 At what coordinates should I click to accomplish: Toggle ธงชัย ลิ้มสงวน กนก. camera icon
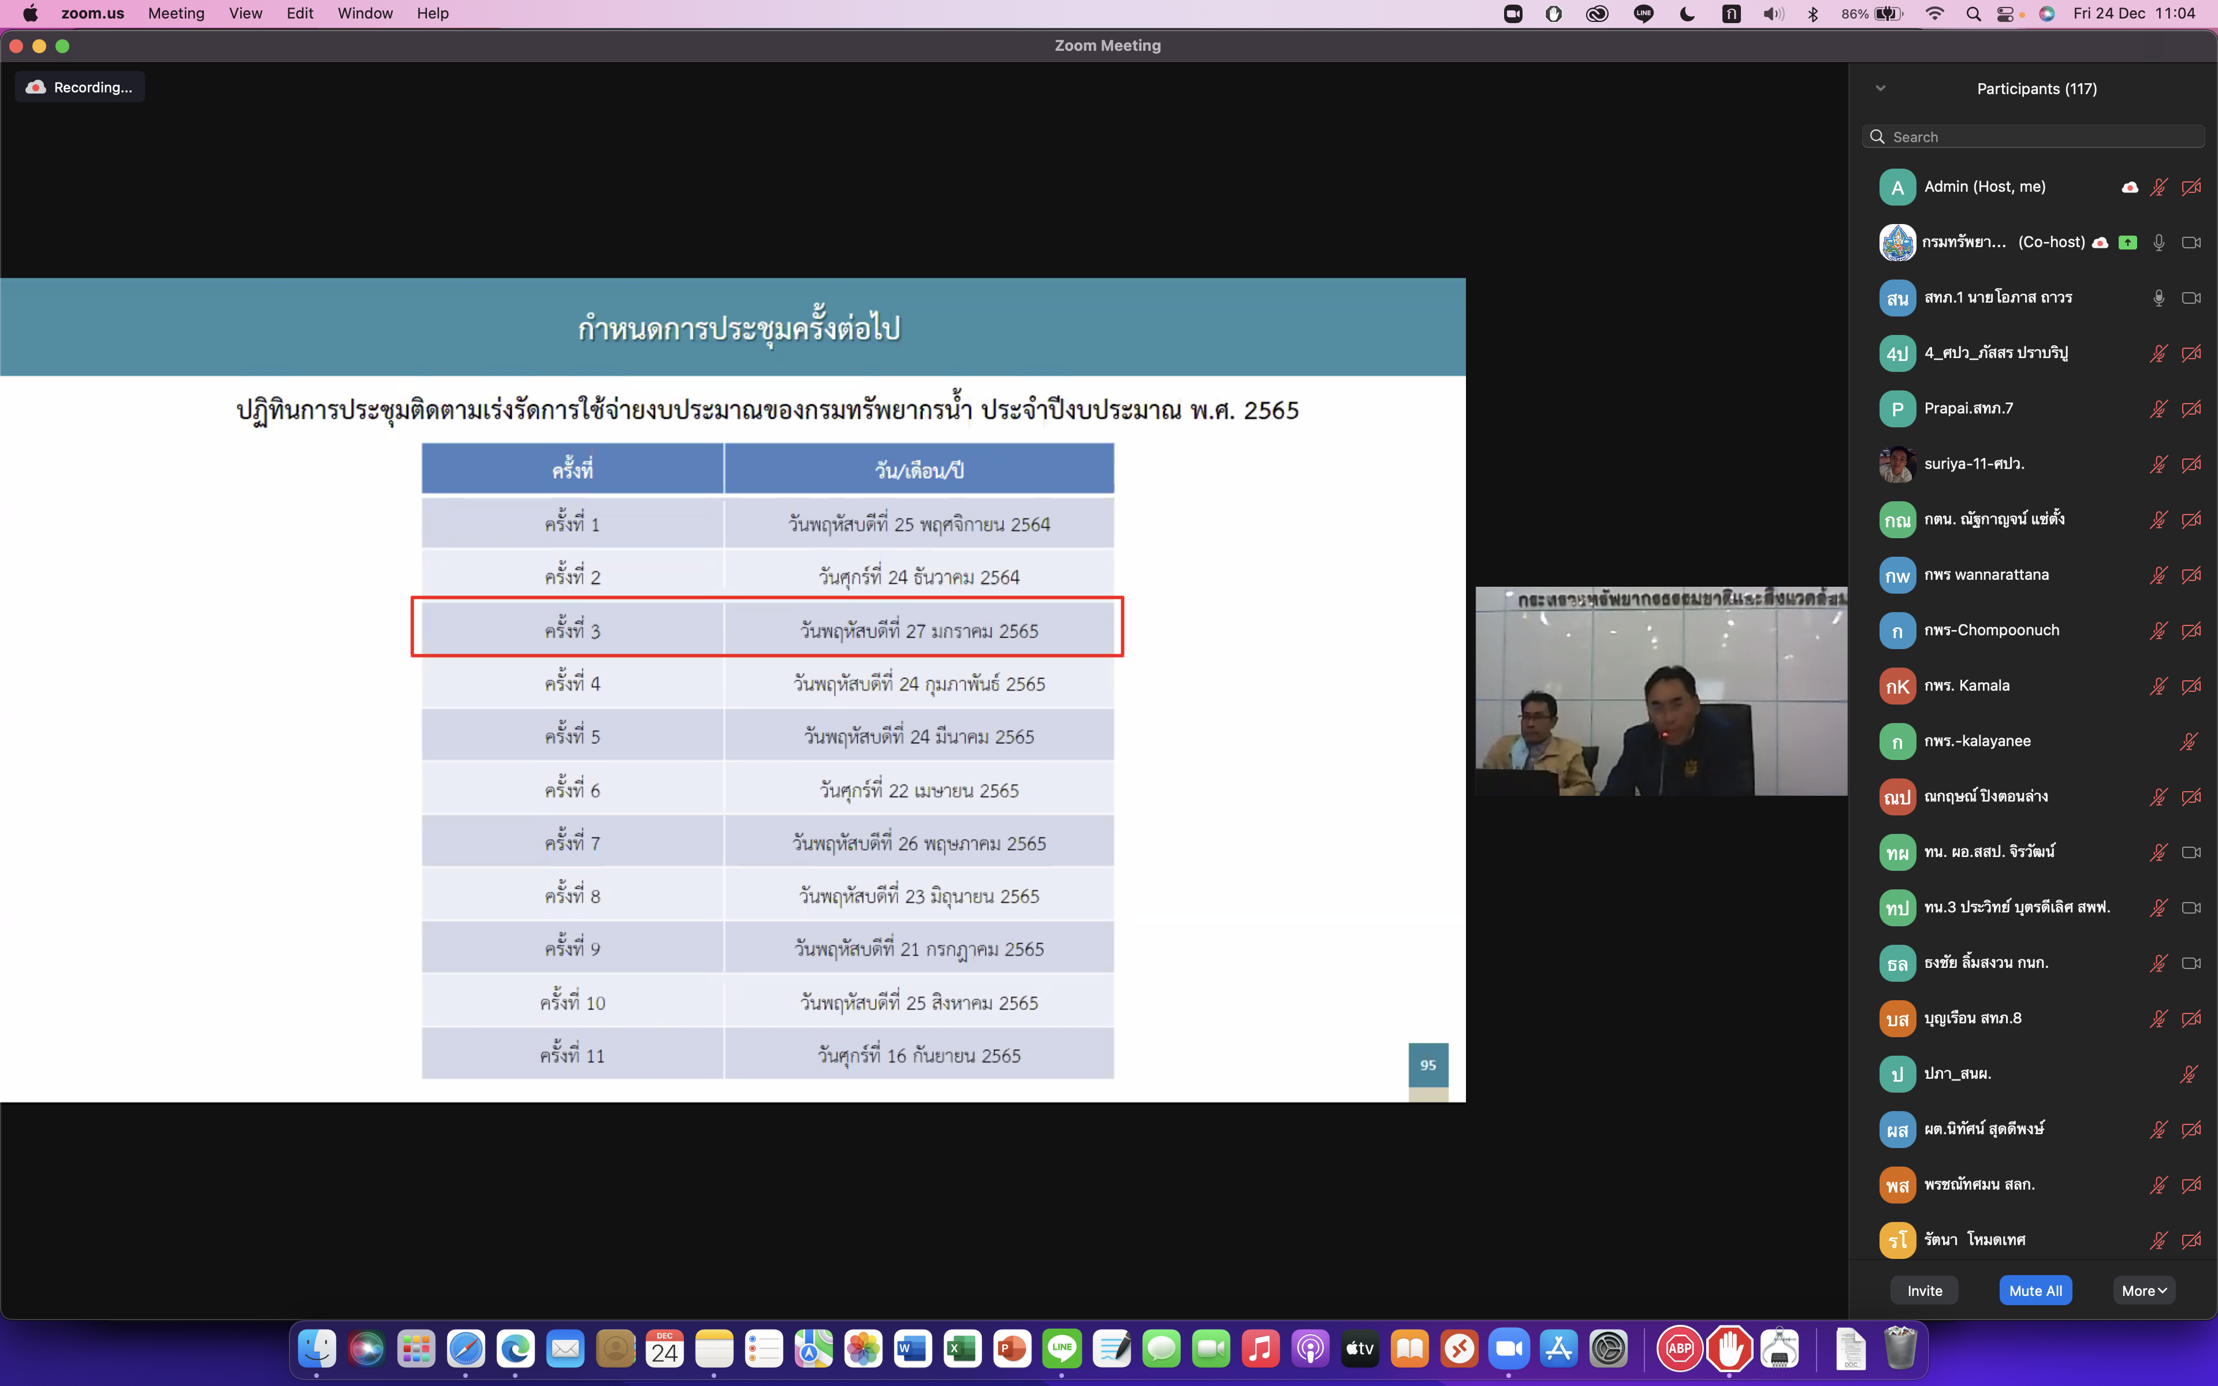2191,963
